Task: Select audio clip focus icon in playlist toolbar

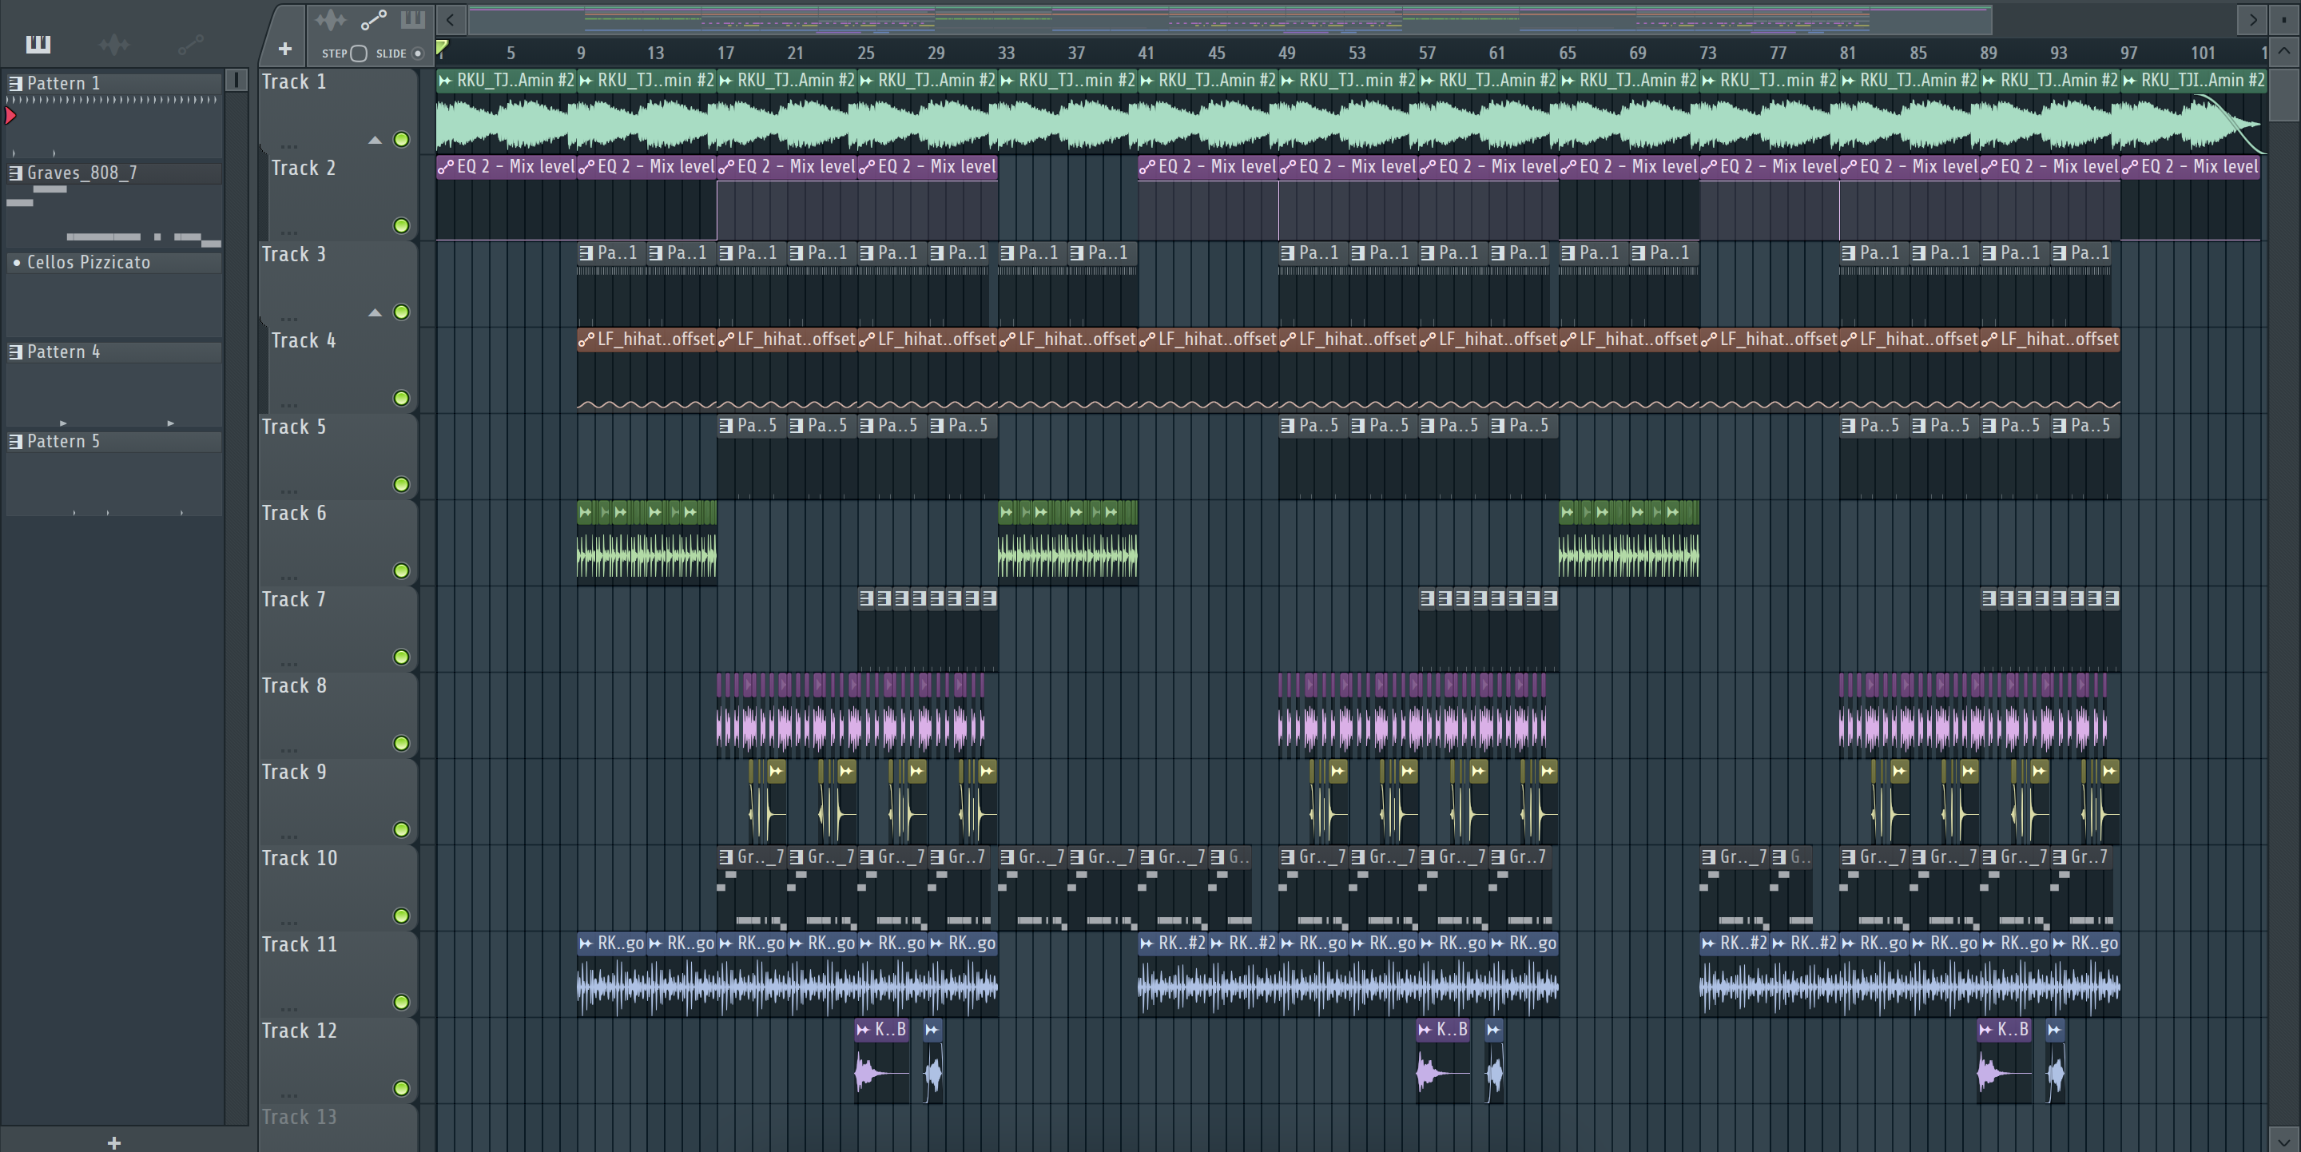Action: click(331, 18)
